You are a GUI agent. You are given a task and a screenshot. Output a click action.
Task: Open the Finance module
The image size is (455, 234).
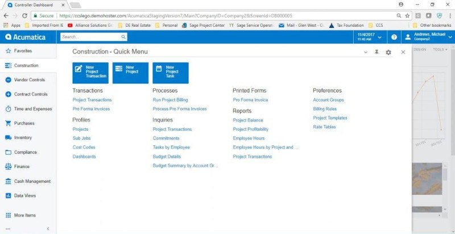tap(23, 166)
